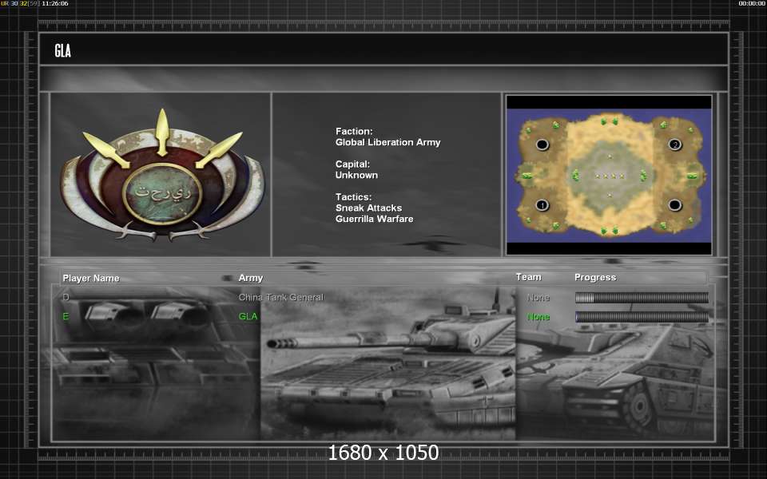The width and height of the screenshot is (767, 479).
Task: Click the 00:00:00 timer readout
Action: click(753, 3)
